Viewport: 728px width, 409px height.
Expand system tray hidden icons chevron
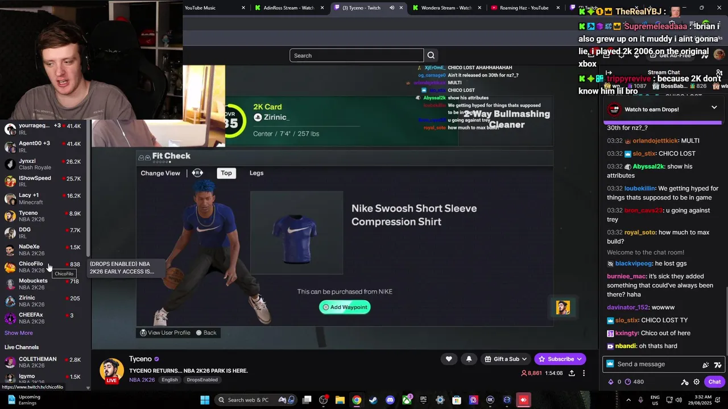point(628,400)
